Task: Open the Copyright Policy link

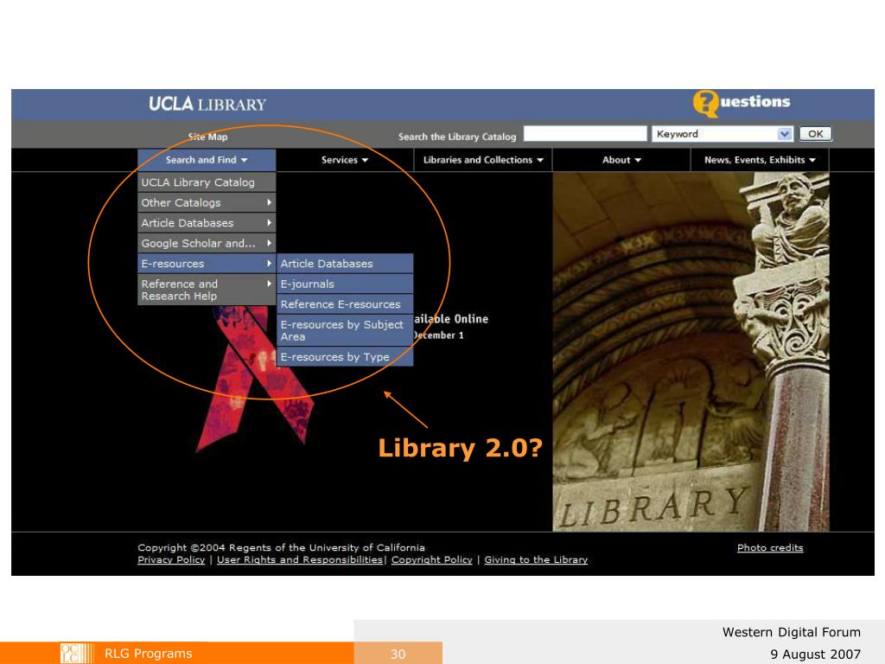Action: tap(432, 560)
